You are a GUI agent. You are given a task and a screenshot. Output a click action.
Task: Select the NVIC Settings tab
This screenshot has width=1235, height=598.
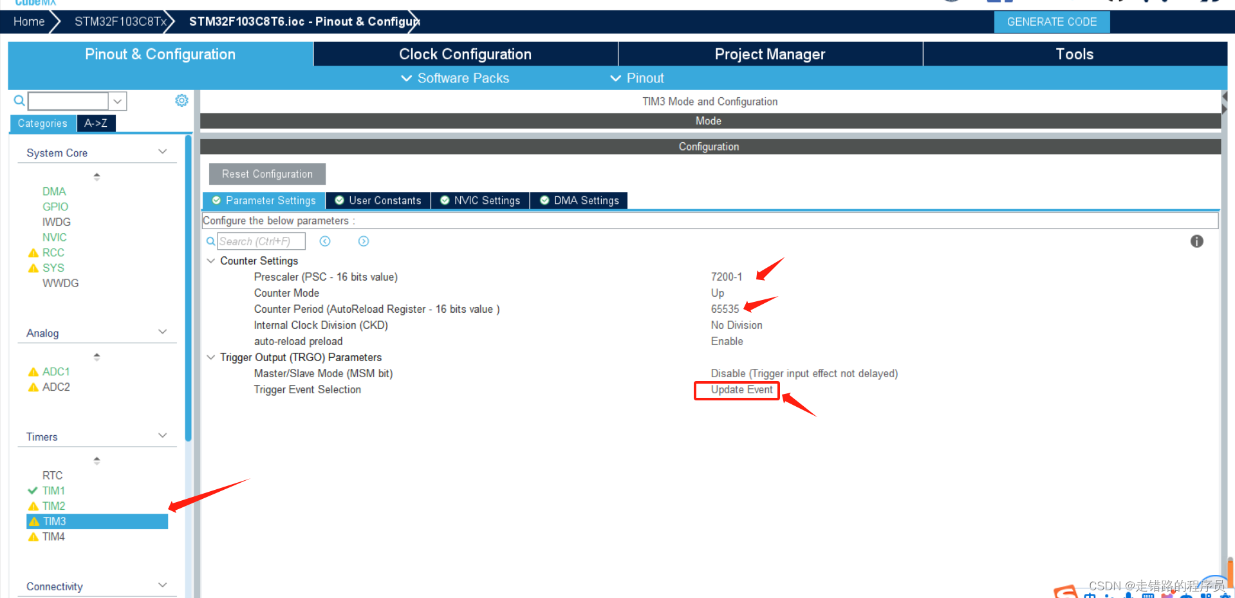coord(480,200)
